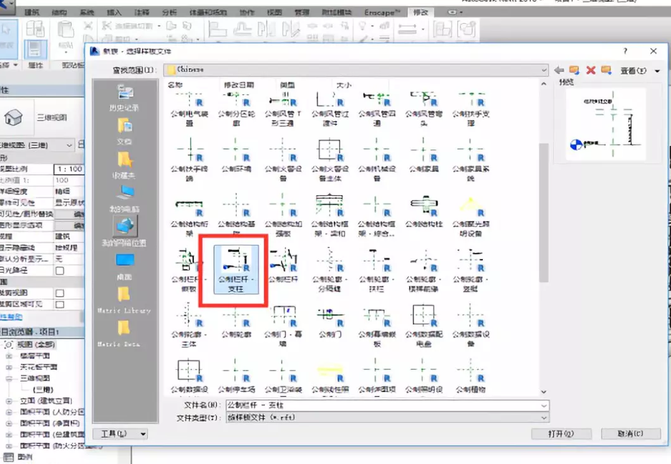The image size is (671, 464).
Task: Sort files by Size (大小) column
Action: tap(344, 85)
